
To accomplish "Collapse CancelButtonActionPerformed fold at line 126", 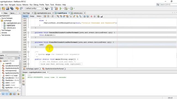I will 28,32.
